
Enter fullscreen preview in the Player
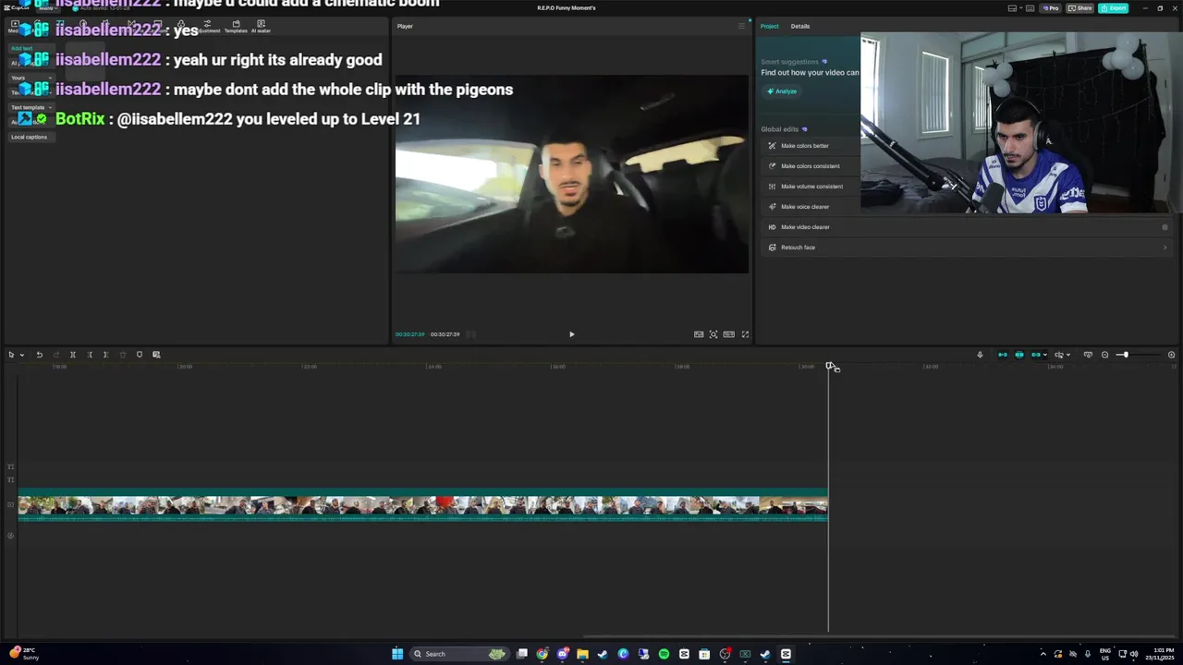point(745,334)
